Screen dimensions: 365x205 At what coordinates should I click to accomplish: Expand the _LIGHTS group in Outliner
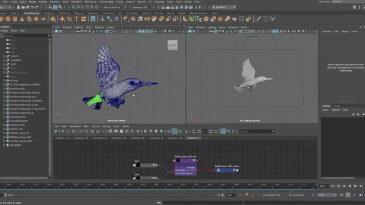(5, 56)
